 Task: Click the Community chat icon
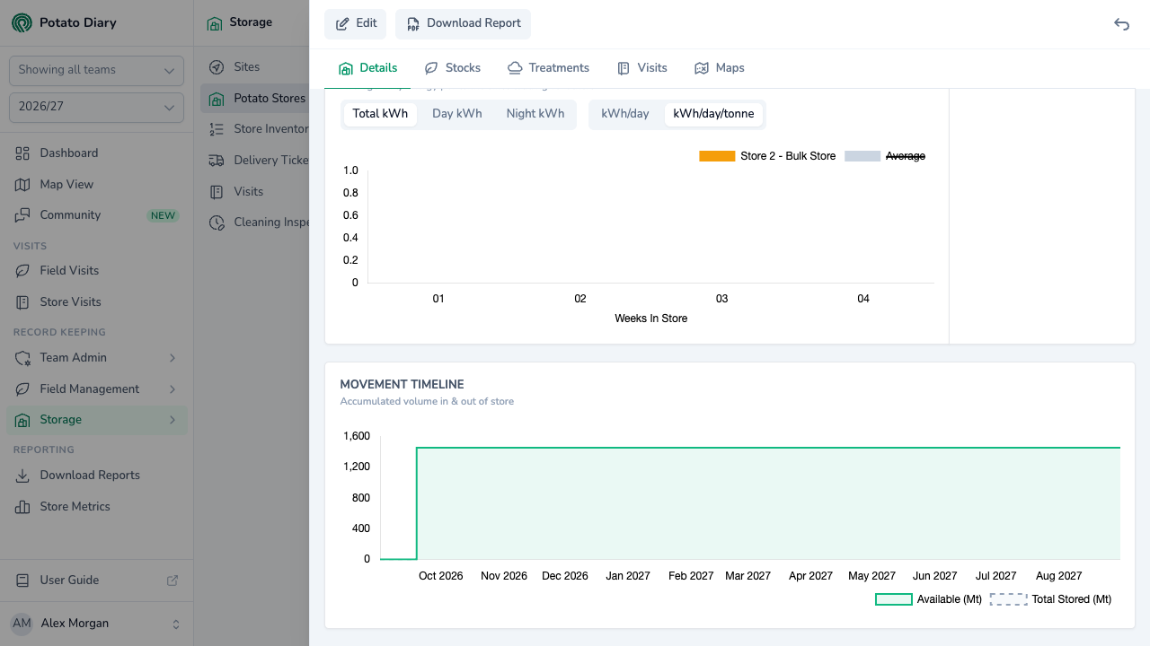point(23,215)
